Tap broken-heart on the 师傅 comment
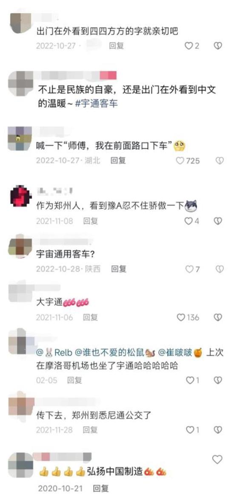Viewport: 234px width, 502px height. (x=220, y=161)
